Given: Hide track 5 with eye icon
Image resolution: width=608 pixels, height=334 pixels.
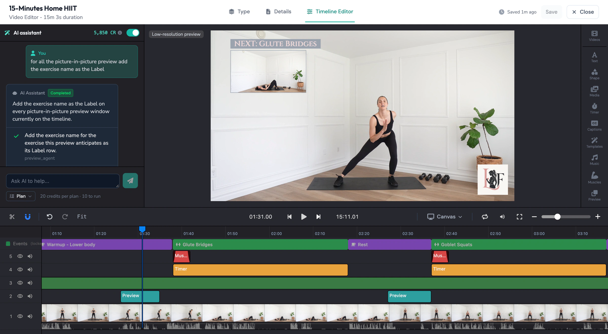Looking at the screenshot, I should point(20,256).
